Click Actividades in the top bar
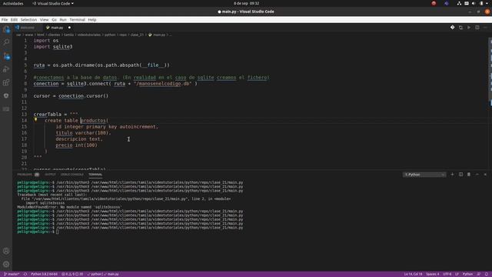This screenshot has height=277, width=492. point(13,3)
